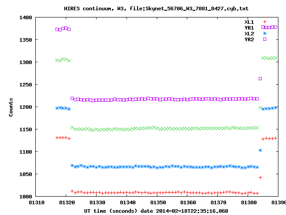Click the isolated purple square point near 1263 counts

click(260, 79)
